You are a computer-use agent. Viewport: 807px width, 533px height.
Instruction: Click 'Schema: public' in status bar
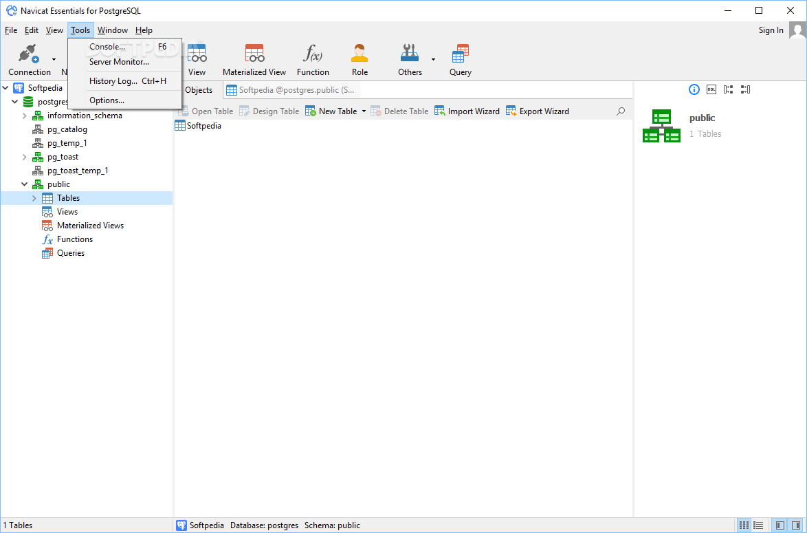332,525
